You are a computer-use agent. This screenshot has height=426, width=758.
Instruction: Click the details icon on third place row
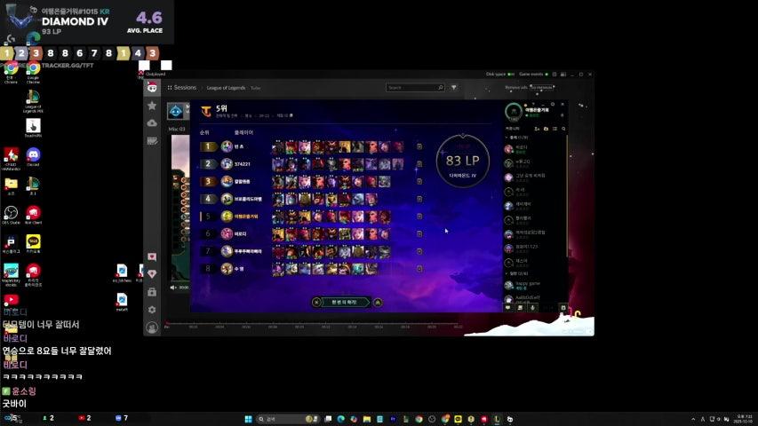click(419, 181)
